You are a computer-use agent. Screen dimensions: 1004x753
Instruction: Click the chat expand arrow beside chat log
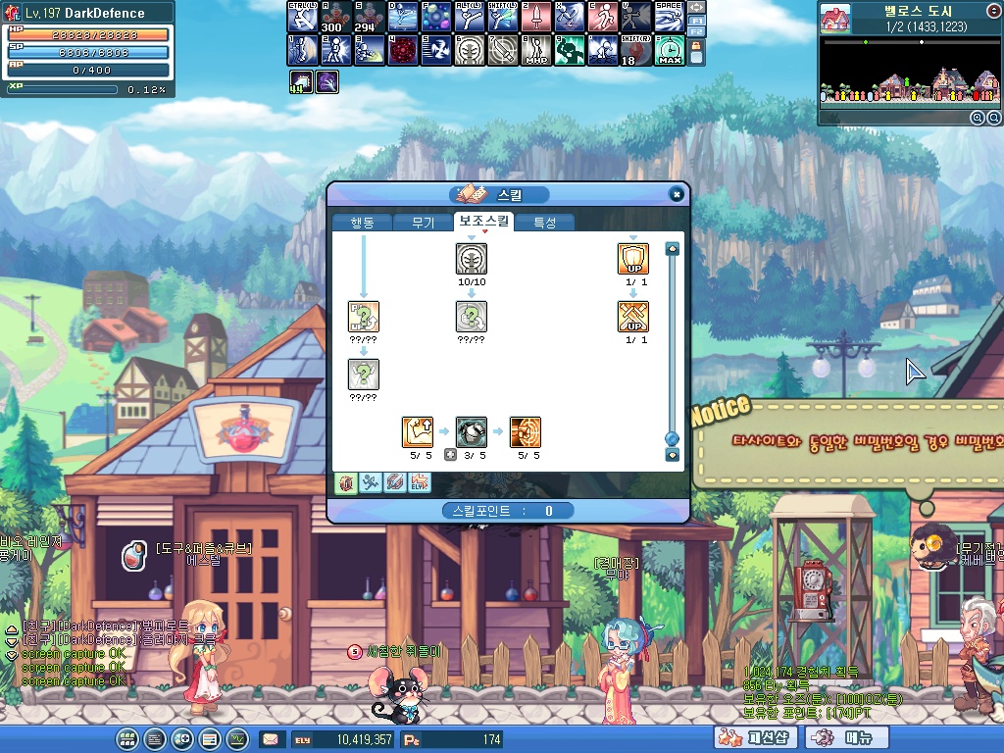click(11, 632)
